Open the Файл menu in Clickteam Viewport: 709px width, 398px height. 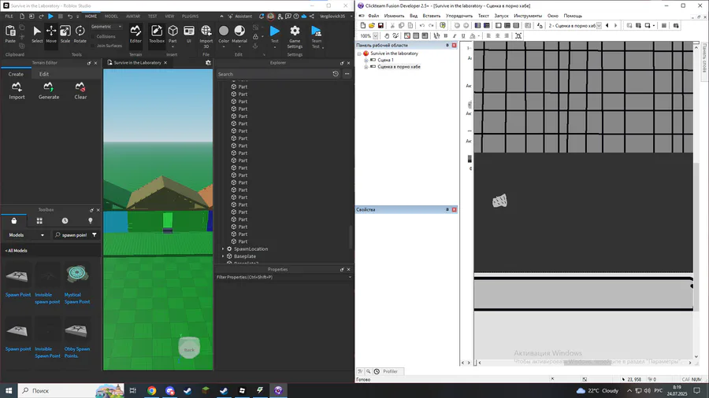point(373,16)
